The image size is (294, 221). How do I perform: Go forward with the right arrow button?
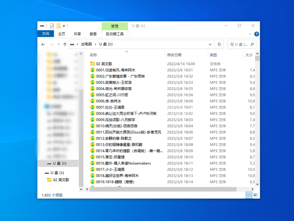click(x=52, y=44)
